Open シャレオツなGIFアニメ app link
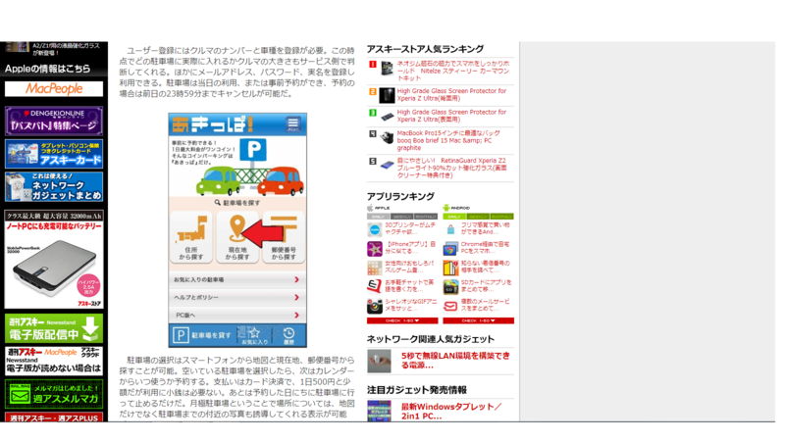Viewport: 785px width, 441px height. tap(410, 305)
